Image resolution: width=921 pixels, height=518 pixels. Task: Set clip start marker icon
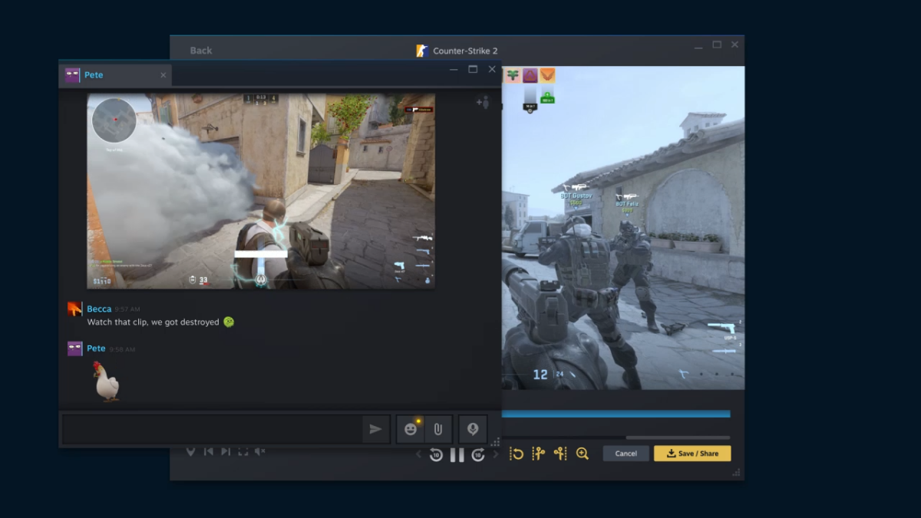(538, 454)
